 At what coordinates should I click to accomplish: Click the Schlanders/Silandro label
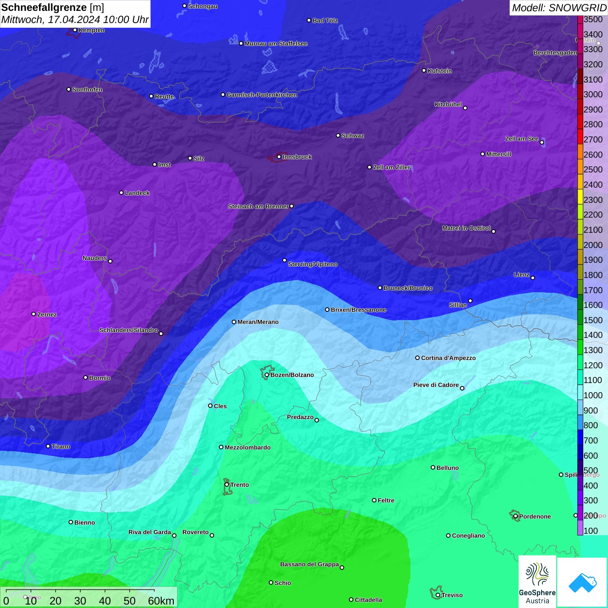pos(129,330)
